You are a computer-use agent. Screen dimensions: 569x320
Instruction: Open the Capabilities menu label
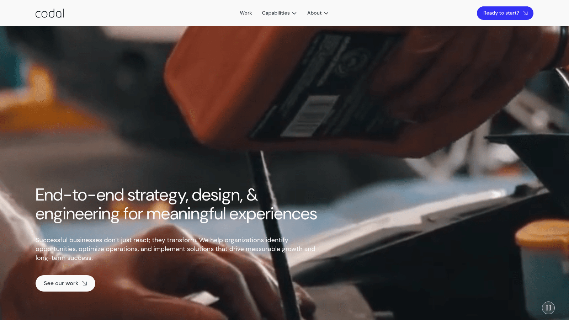click(x=276, y=13)
